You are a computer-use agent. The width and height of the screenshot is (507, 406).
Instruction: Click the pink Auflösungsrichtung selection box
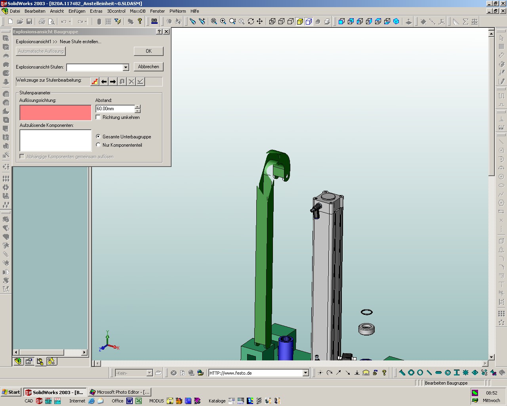55,113
